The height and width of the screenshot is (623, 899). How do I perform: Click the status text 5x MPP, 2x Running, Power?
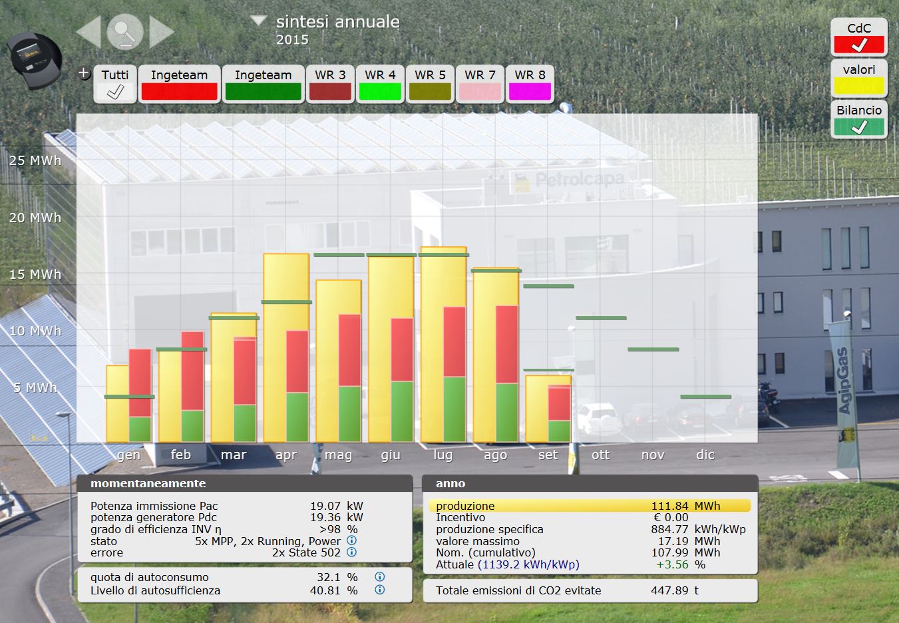pos(268,541)
